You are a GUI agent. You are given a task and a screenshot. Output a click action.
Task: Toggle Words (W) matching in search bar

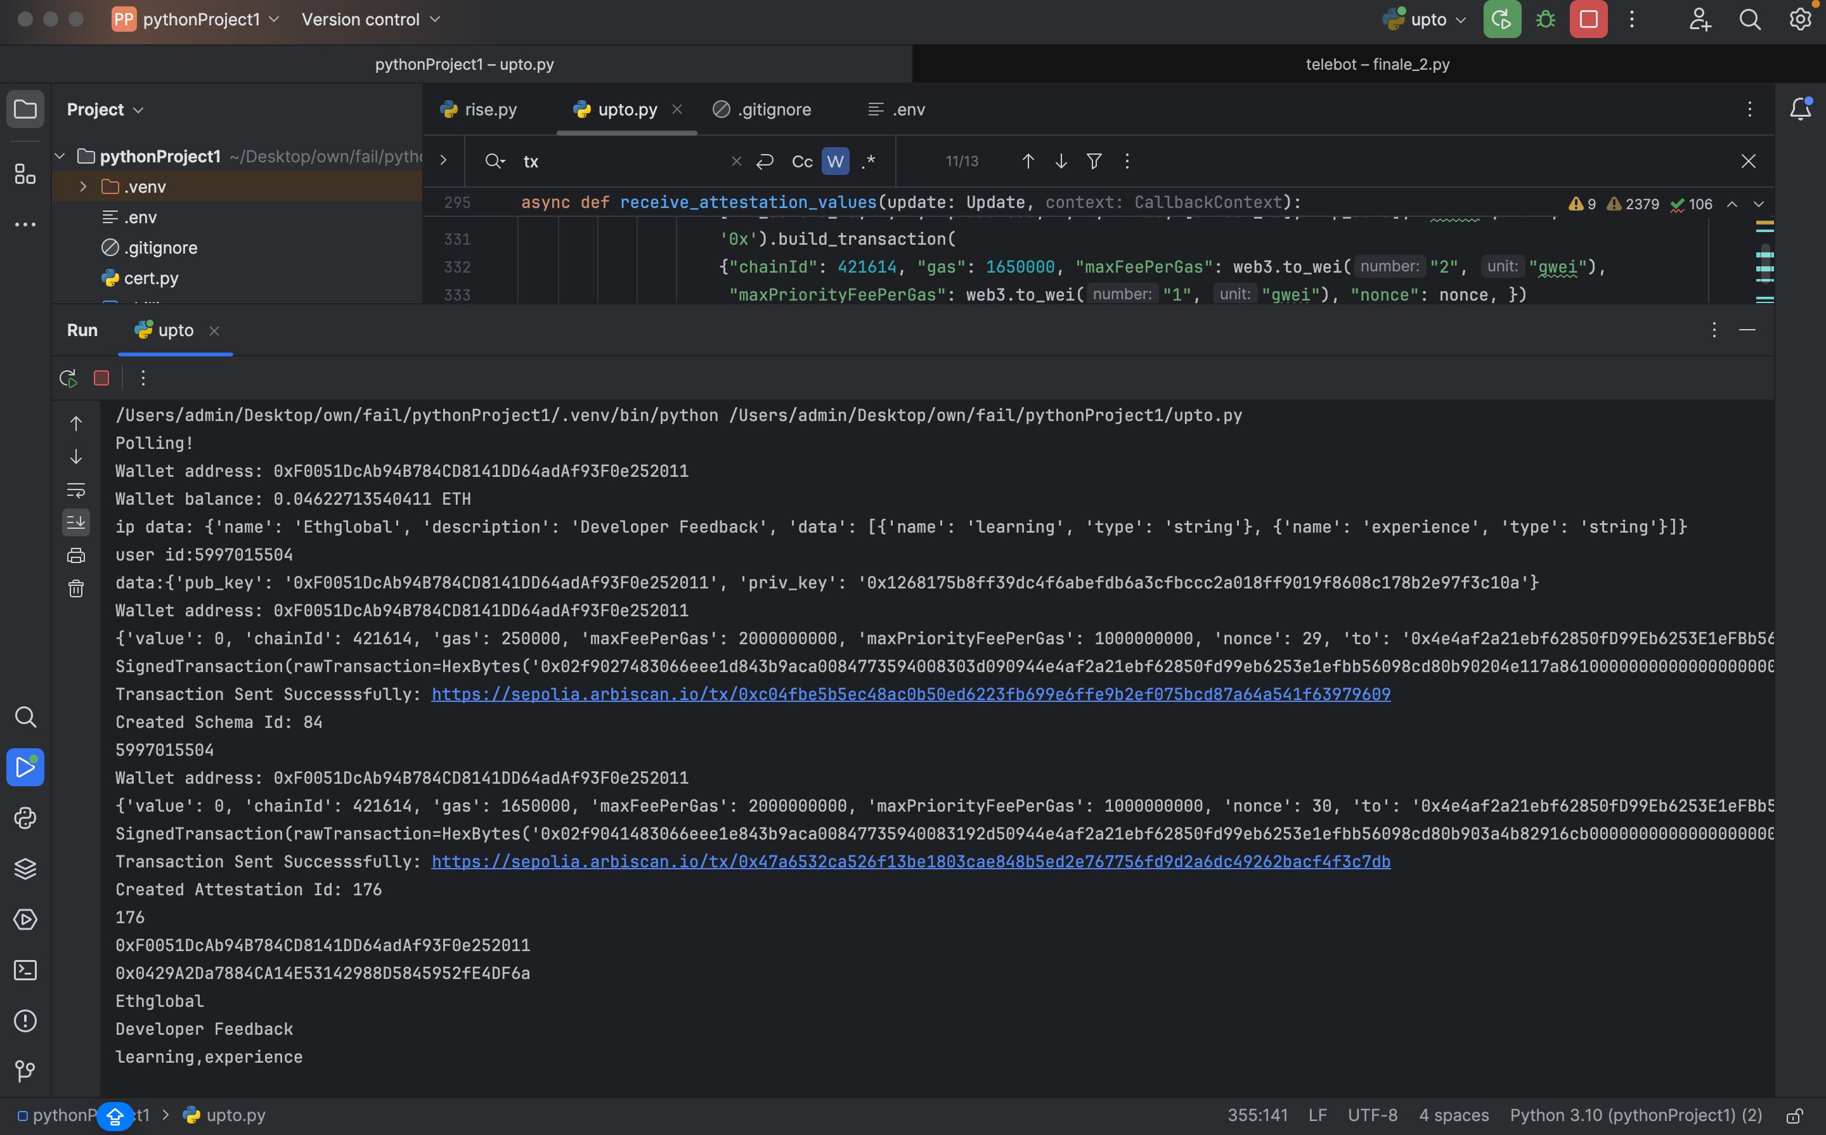point(835,162)
